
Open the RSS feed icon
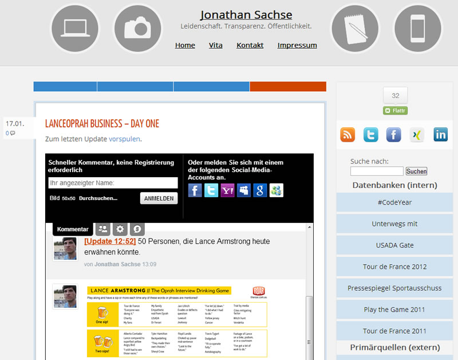pos(348,135)
